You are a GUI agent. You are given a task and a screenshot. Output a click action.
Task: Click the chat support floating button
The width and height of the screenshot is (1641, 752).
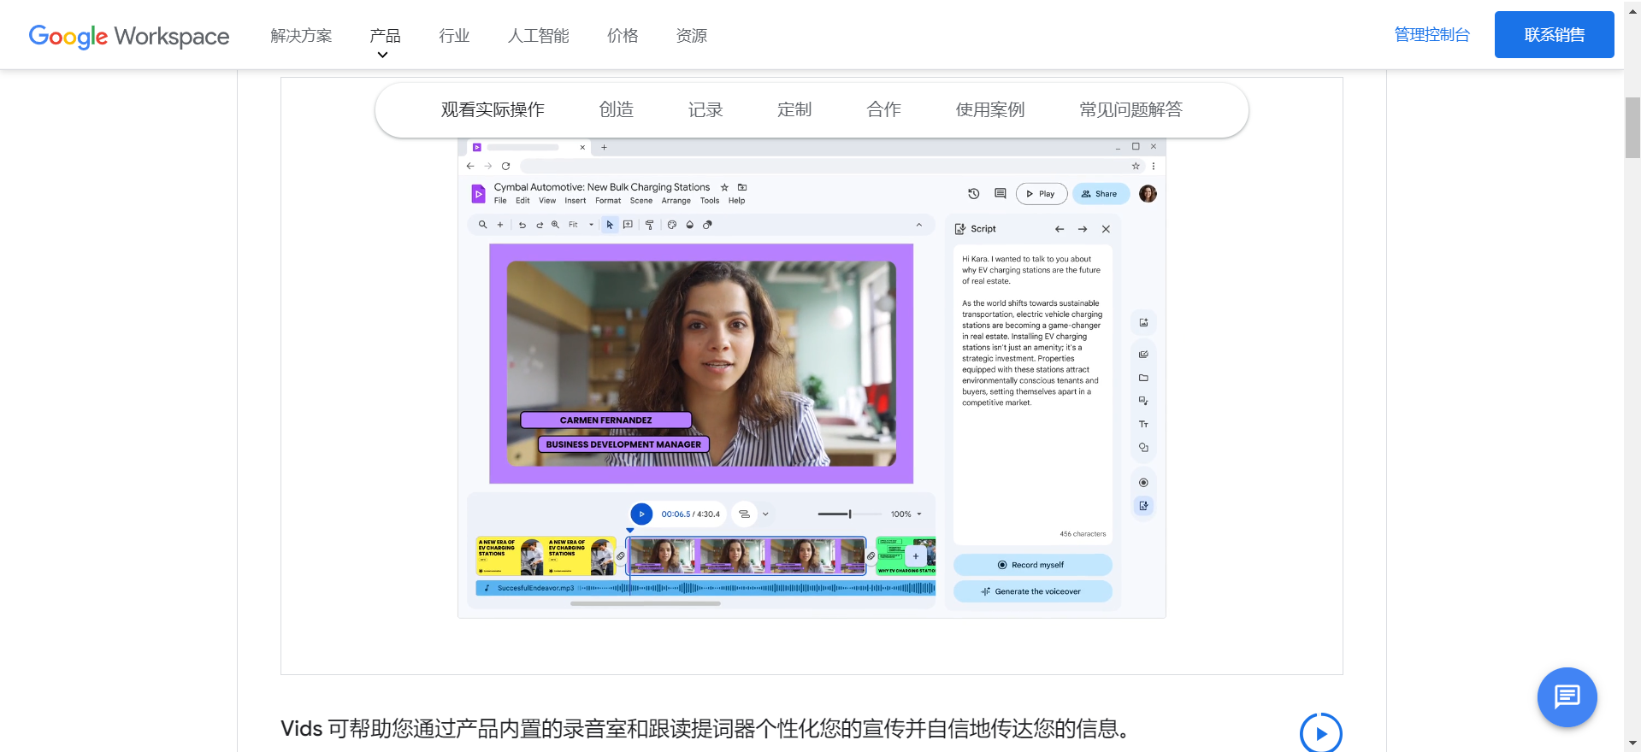coord(1567,697)
